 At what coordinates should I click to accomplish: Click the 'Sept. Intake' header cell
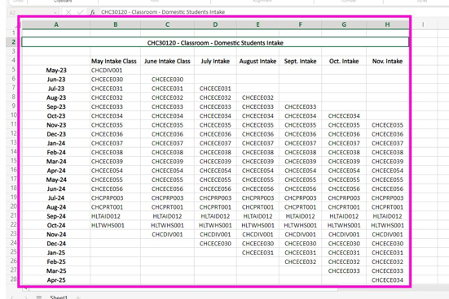coord(300,61)
